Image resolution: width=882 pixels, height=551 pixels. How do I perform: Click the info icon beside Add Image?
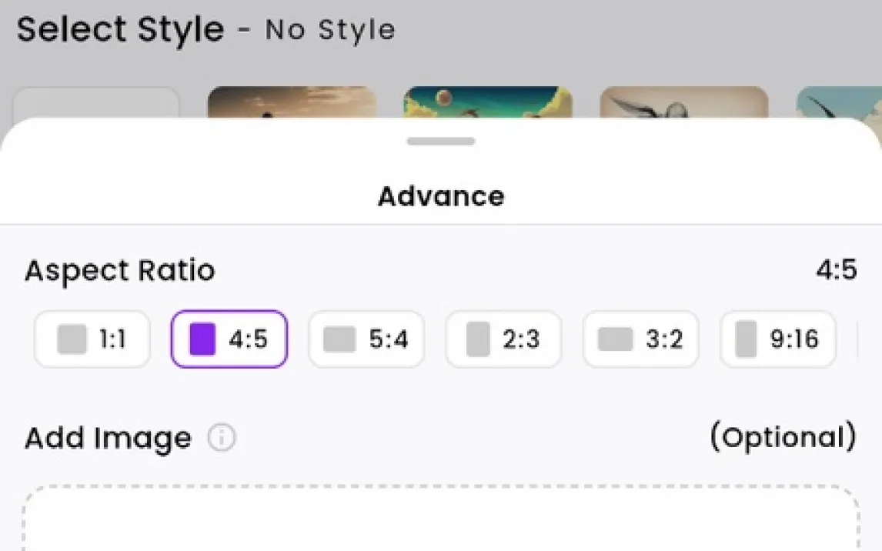click(x=222, y=439)
